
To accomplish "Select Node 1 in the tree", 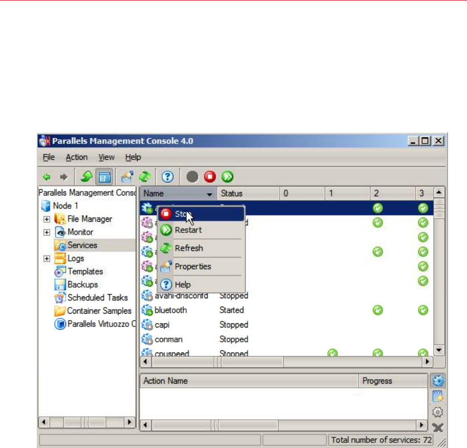I will (x=65, y=206).
